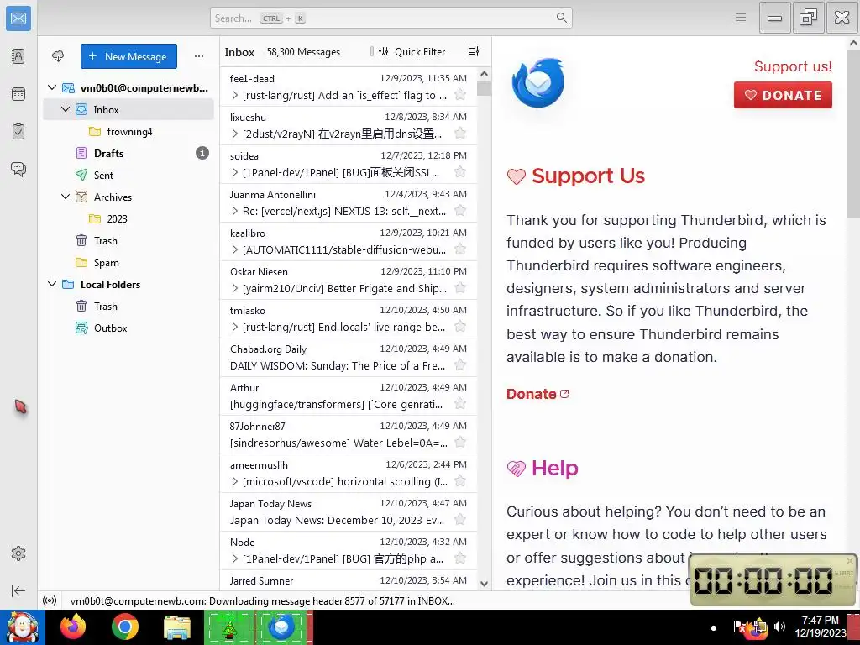Star the Oskar Niesen Unciv message
Image resolution: width=860 pixels, height=645 pixels.
460,288
